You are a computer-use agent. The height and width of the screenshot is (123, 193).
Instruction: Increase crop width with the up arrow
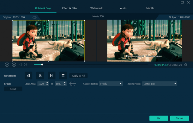click(x=47, y=82)
